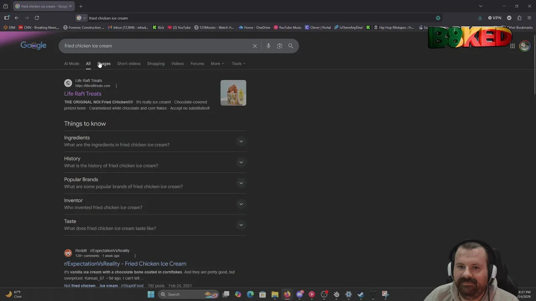Open the Firefox extensions menu
The image size is (536, 301).
coord(519,18)
